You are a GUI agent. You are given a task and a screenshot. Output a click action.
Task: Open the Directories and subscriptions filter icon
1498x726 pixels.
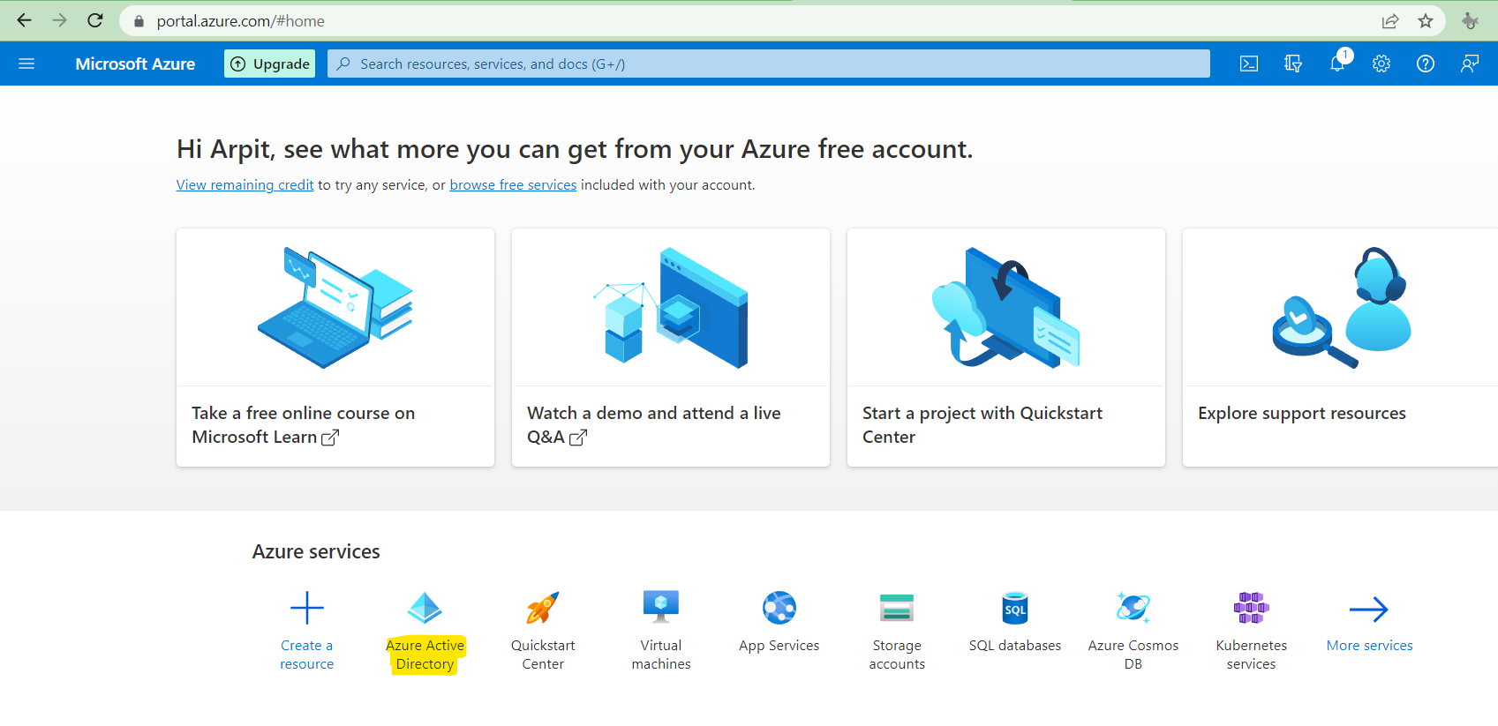point(1292,64)
